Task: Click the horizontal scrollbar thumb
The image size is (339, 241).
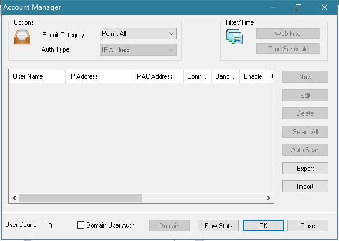Action: pyautogui.click(x=80, y=198)
